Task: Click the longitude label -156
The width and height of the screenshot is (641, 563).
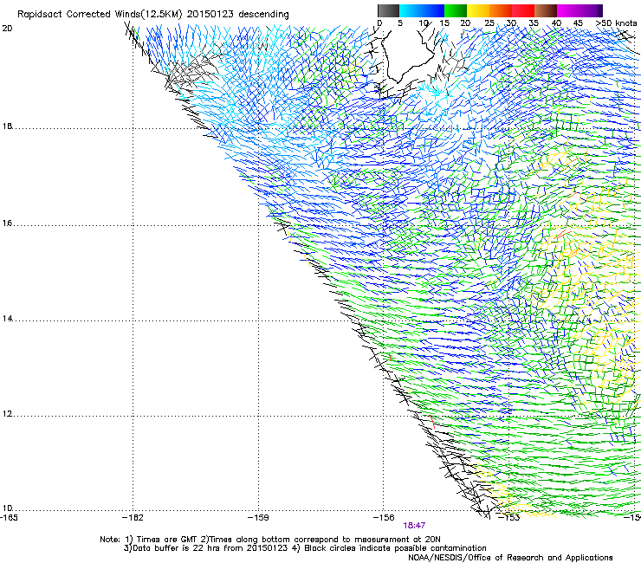Action: (384, 518)
